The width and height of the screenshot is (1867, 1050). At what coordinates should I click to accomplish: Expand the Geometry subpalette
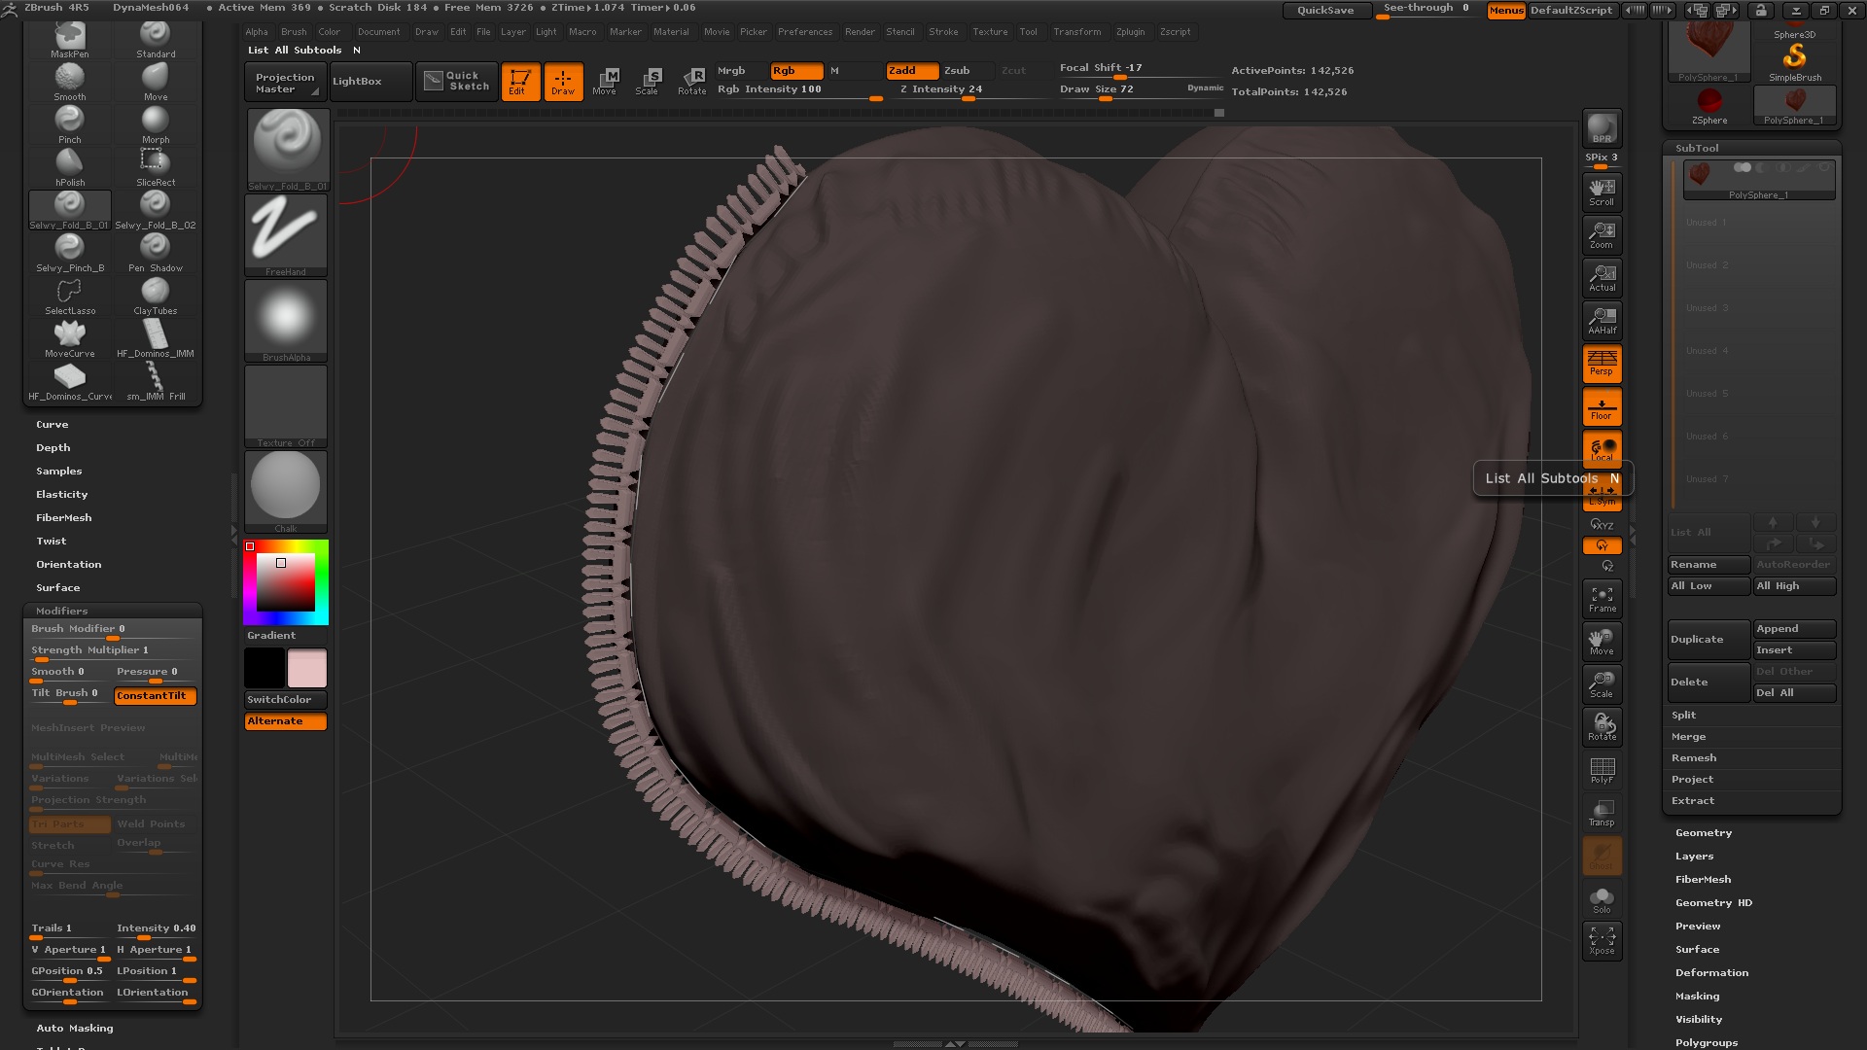click(x=1704, y=833)
